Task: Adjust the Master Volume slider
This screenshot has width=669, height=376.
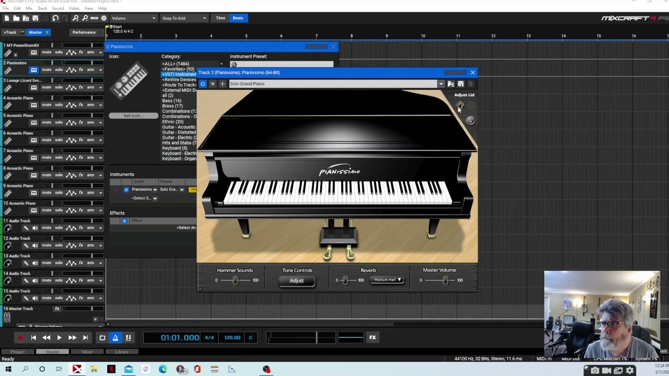Action: [x=445, y=280]
